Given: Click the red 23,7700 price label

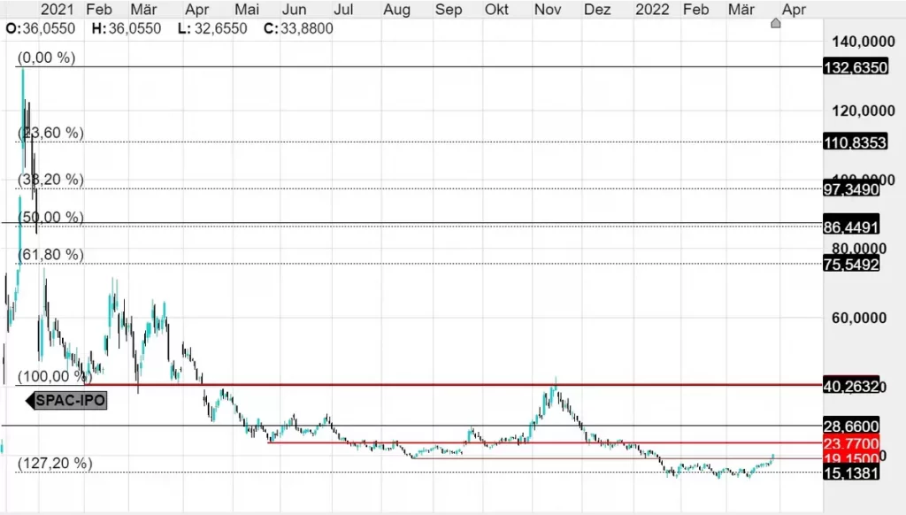Looking at the screenshot, I should coord(850,442).
